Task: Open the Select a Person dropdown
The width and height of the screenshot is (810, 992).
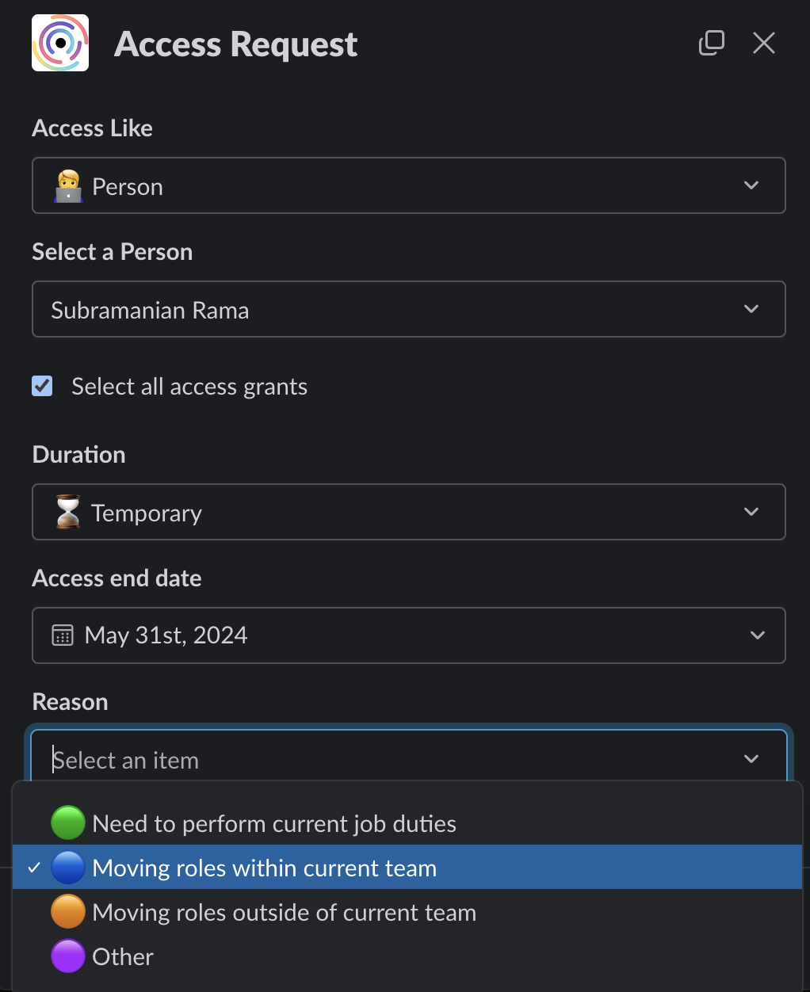Action: 408,309
